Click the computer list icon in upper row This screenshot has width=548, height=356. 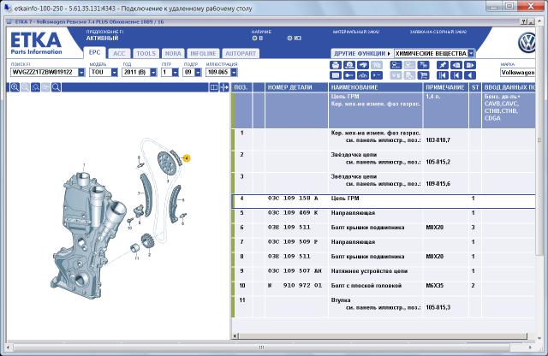point(396,65)
